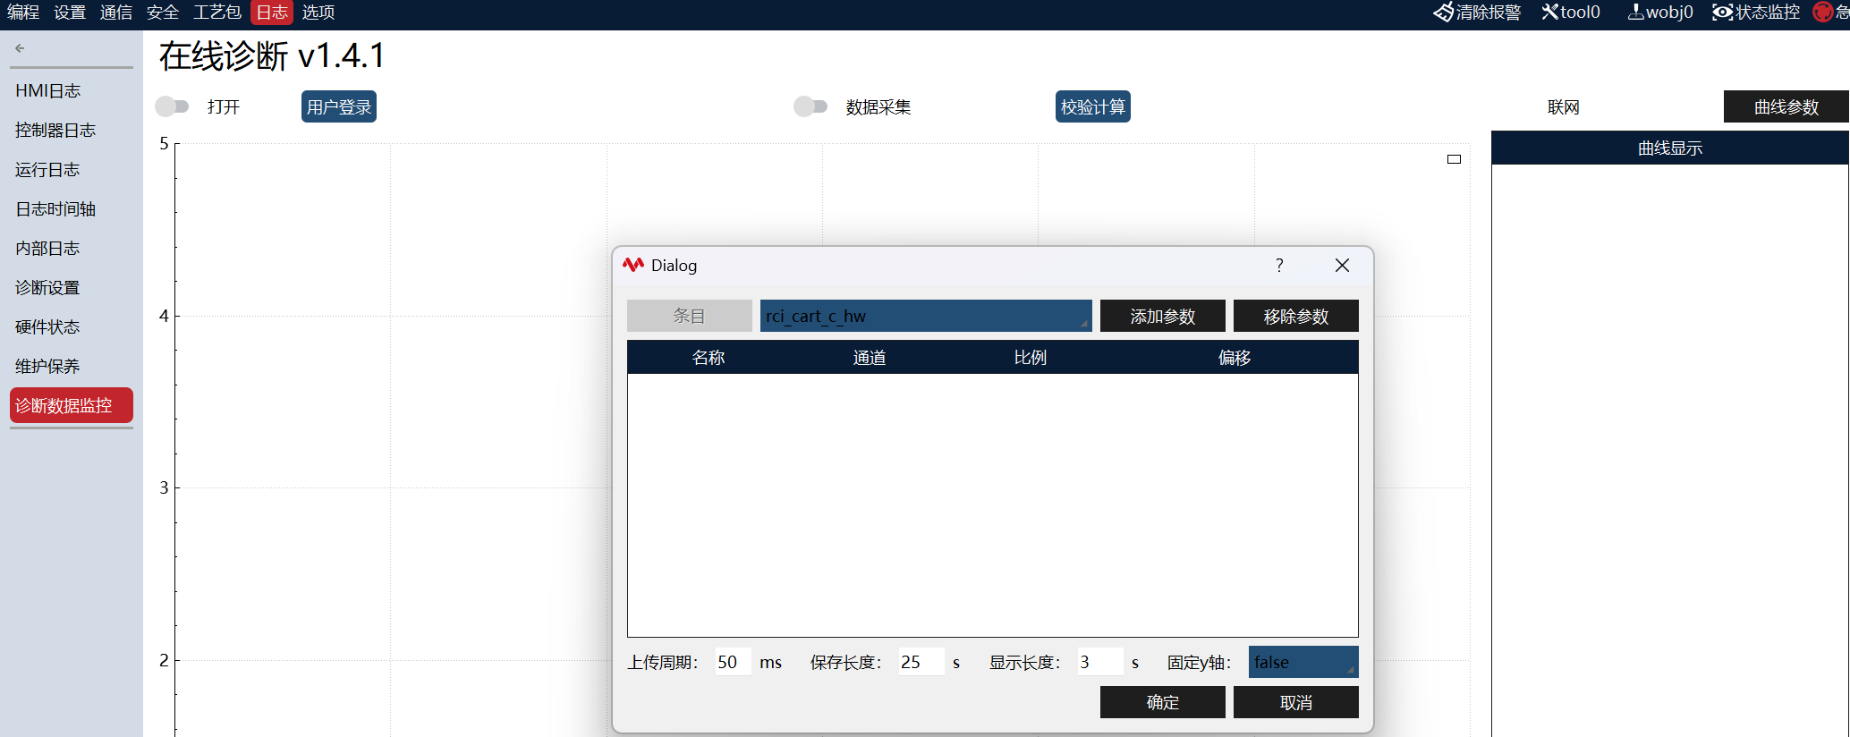Click the 添加参数 button
Image resolution: width=1850 pixels, height=737 pixels.
(1162, 316)
